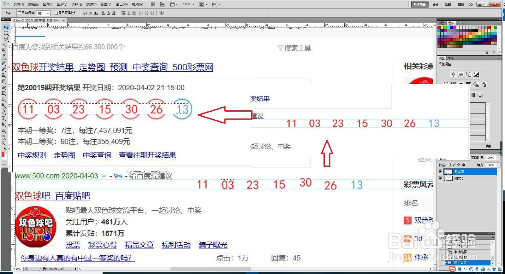Viewport: 505px width, 274px height.
Task: Open the Swatches panel flyout menu
Action: click(499, 23)
